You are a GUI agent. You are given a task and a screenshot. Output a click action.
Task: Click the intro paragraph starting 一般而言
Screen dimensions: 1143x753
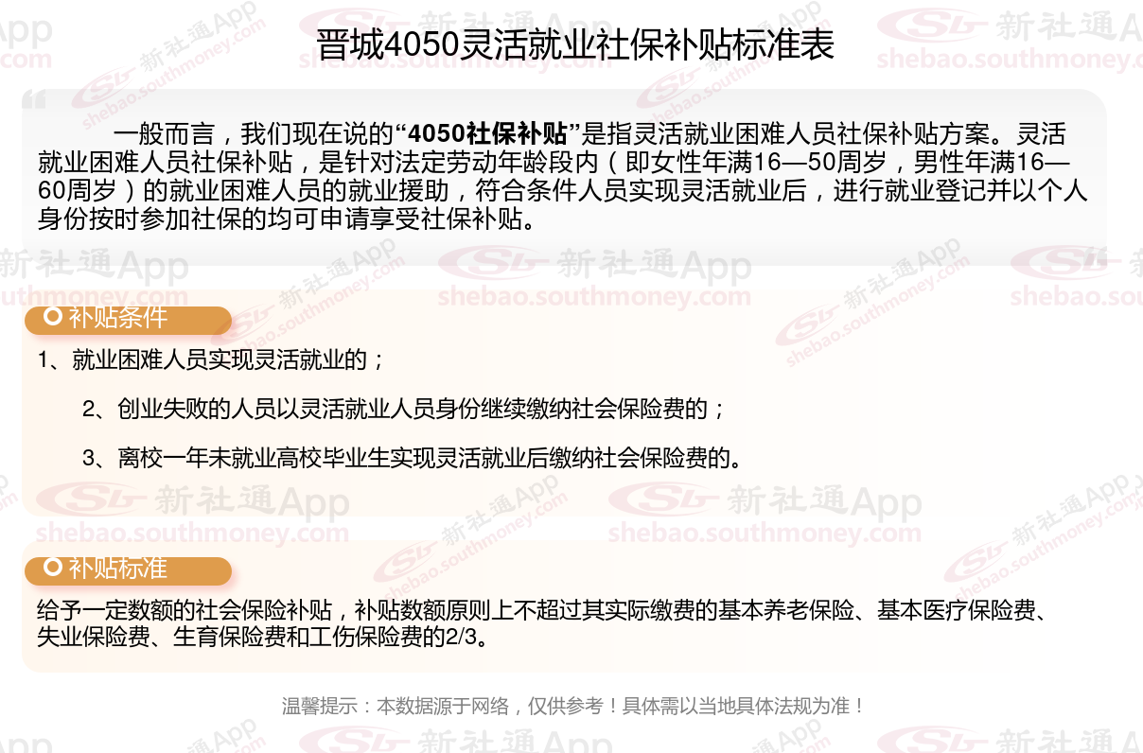click(562, 175)
